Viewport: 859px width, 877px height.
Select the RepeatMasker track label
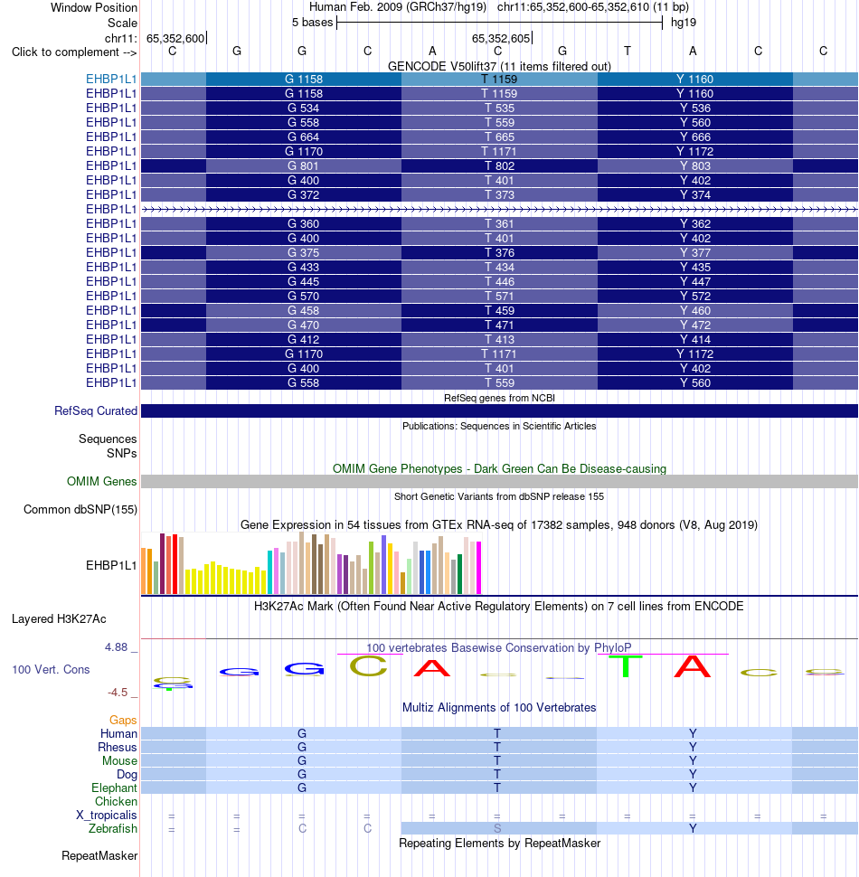tap(99, 855)
